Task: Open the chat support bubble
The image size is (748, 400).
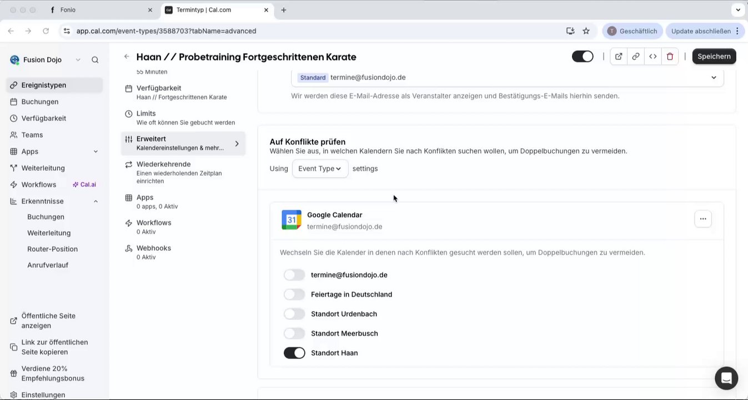Action: [726, 378]
